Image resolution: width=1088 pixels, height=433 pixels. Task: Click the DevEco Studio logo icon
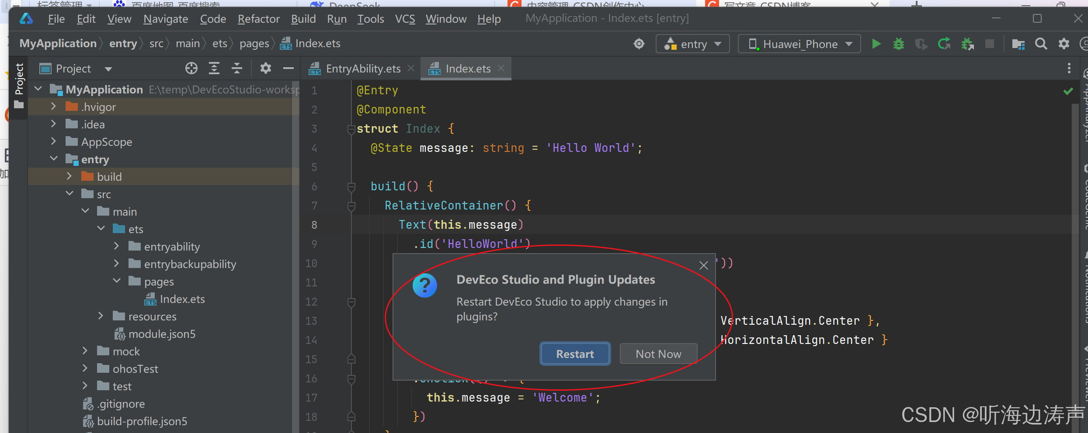click(x=26, y=18)
